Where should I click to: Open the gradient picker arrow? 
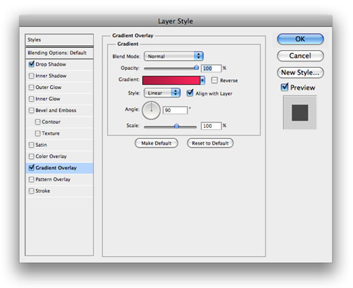pos(203,80)
